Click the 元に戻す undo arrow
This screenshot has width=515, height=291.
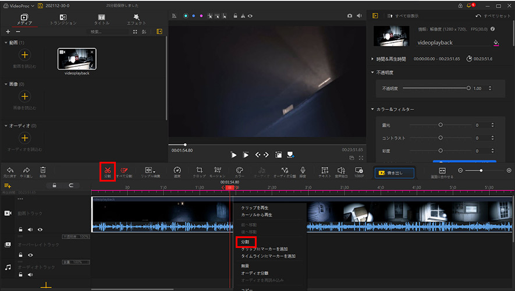pos(10,171)
